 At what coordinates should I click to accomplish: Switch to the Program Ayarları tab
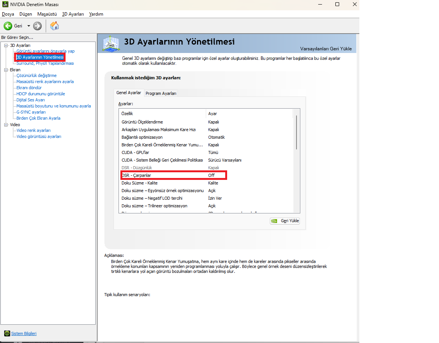[161, 93]
